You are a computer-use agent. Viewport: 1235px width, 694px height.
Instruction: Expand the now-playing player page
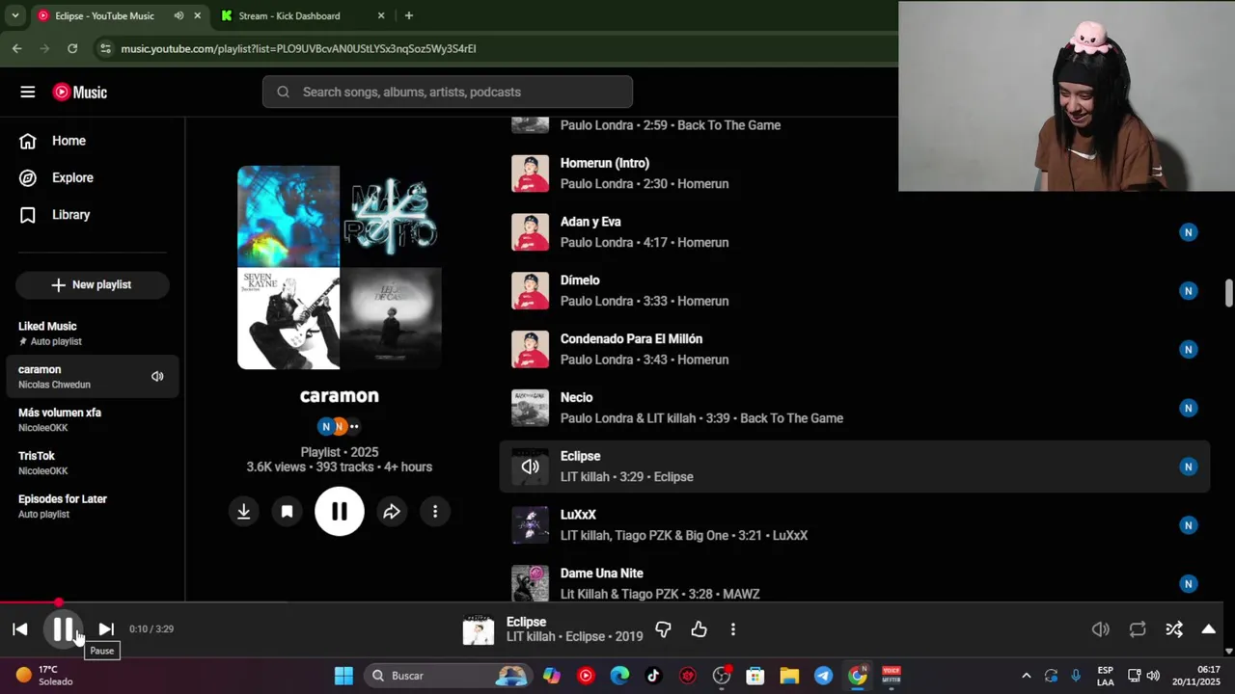point(1208,629)
